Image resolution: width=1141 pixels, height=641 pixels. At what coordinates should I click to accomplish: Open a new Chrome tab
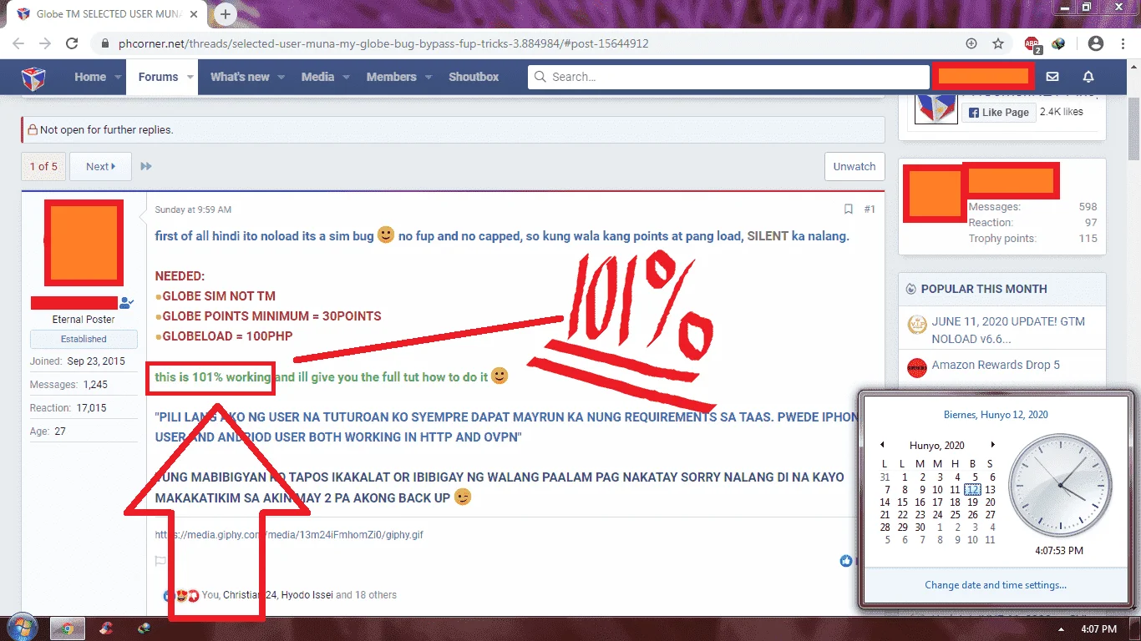pyautogui.click(x=226, y=14)
